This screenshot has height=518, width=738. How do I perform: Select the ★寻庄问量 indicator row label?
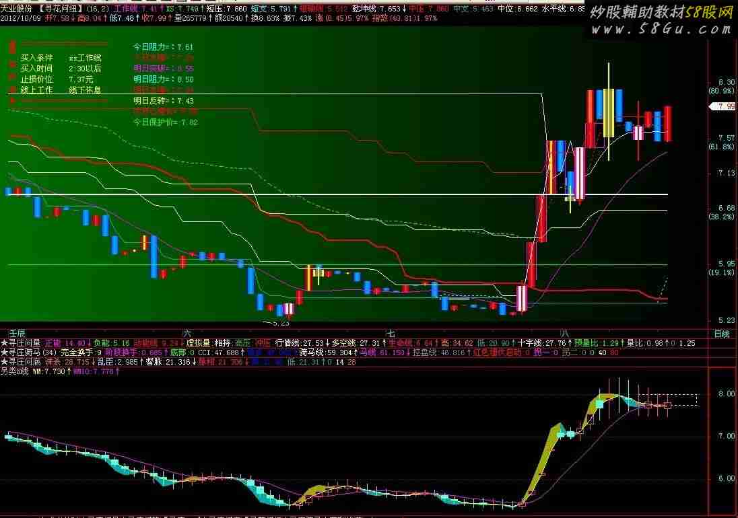[x=21, y=343]
